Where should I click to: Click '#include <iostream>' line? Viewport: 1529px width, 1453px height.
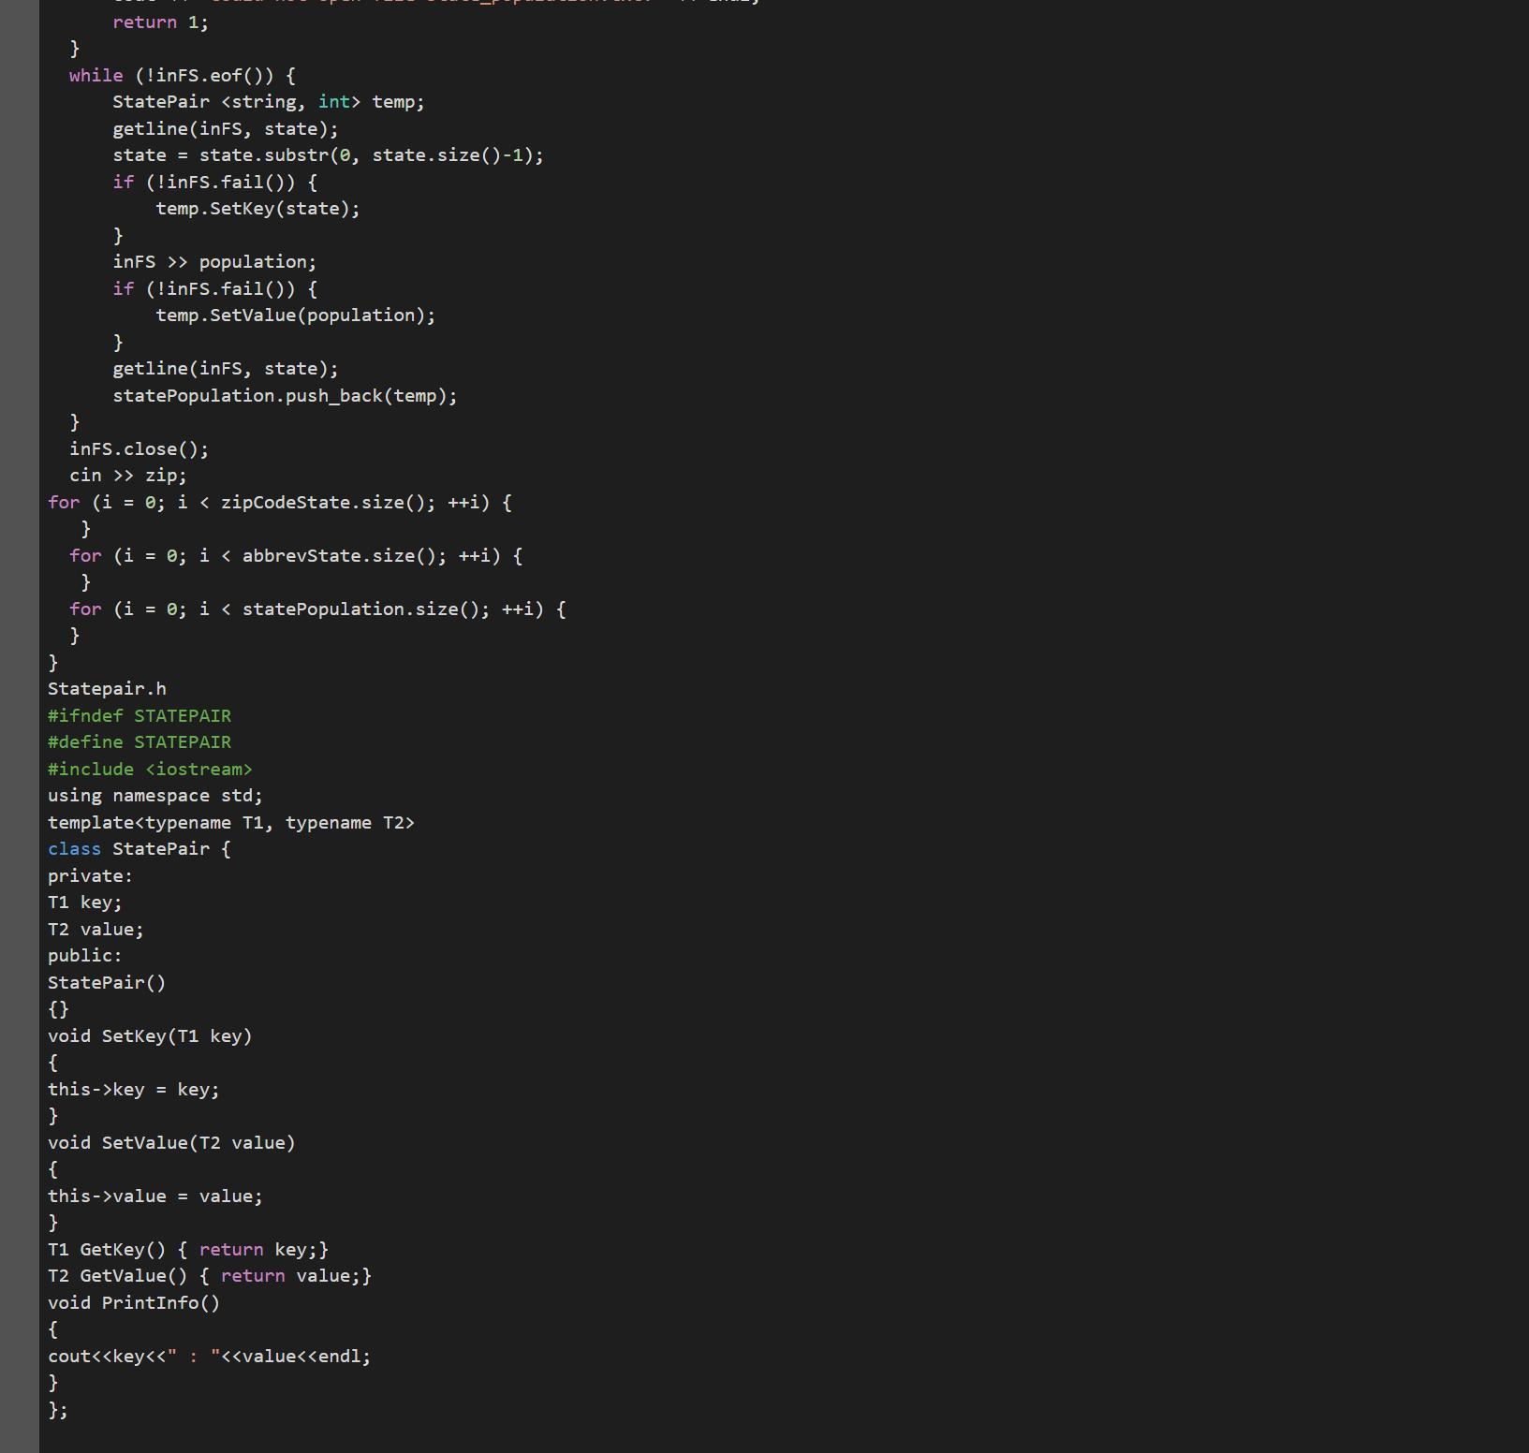[150, 770]
